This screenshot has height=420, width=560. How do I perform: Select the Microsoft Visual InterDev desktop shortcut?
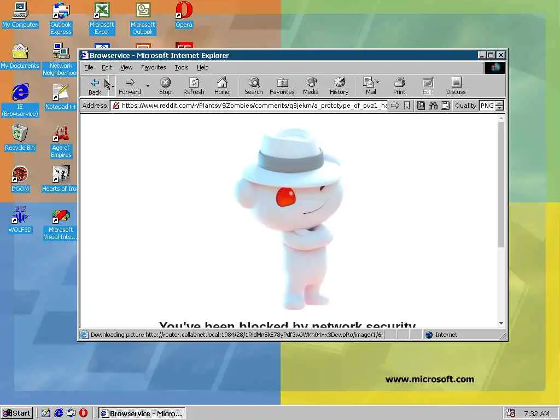[61, 224]
